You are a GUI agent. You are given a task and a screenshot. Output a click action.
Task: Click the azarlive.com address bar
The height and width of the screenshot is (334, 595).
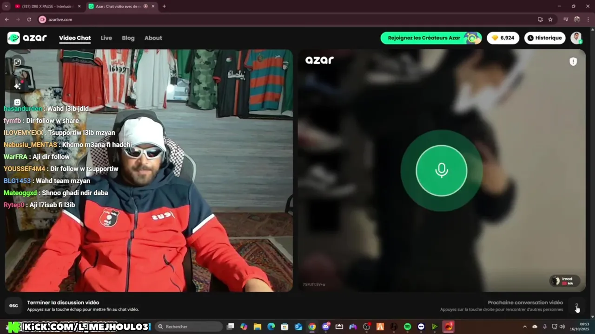coord(288,19)
